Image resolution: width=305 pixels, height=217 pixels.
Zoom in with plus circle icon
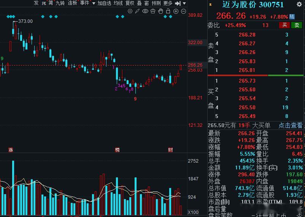[x=176, y=11]
